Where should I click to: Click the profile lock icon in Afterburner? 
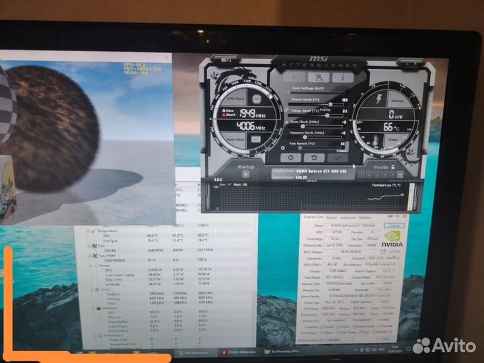point(393,167)
